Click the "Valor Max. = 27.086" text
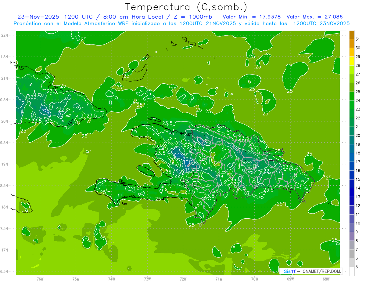 [x=314, y=17]
